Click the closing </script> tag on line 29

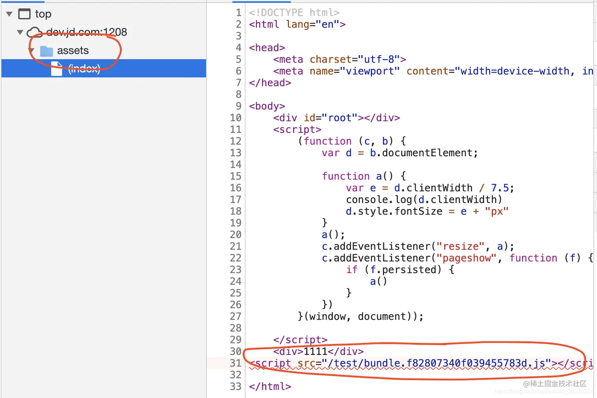(300, 340)
